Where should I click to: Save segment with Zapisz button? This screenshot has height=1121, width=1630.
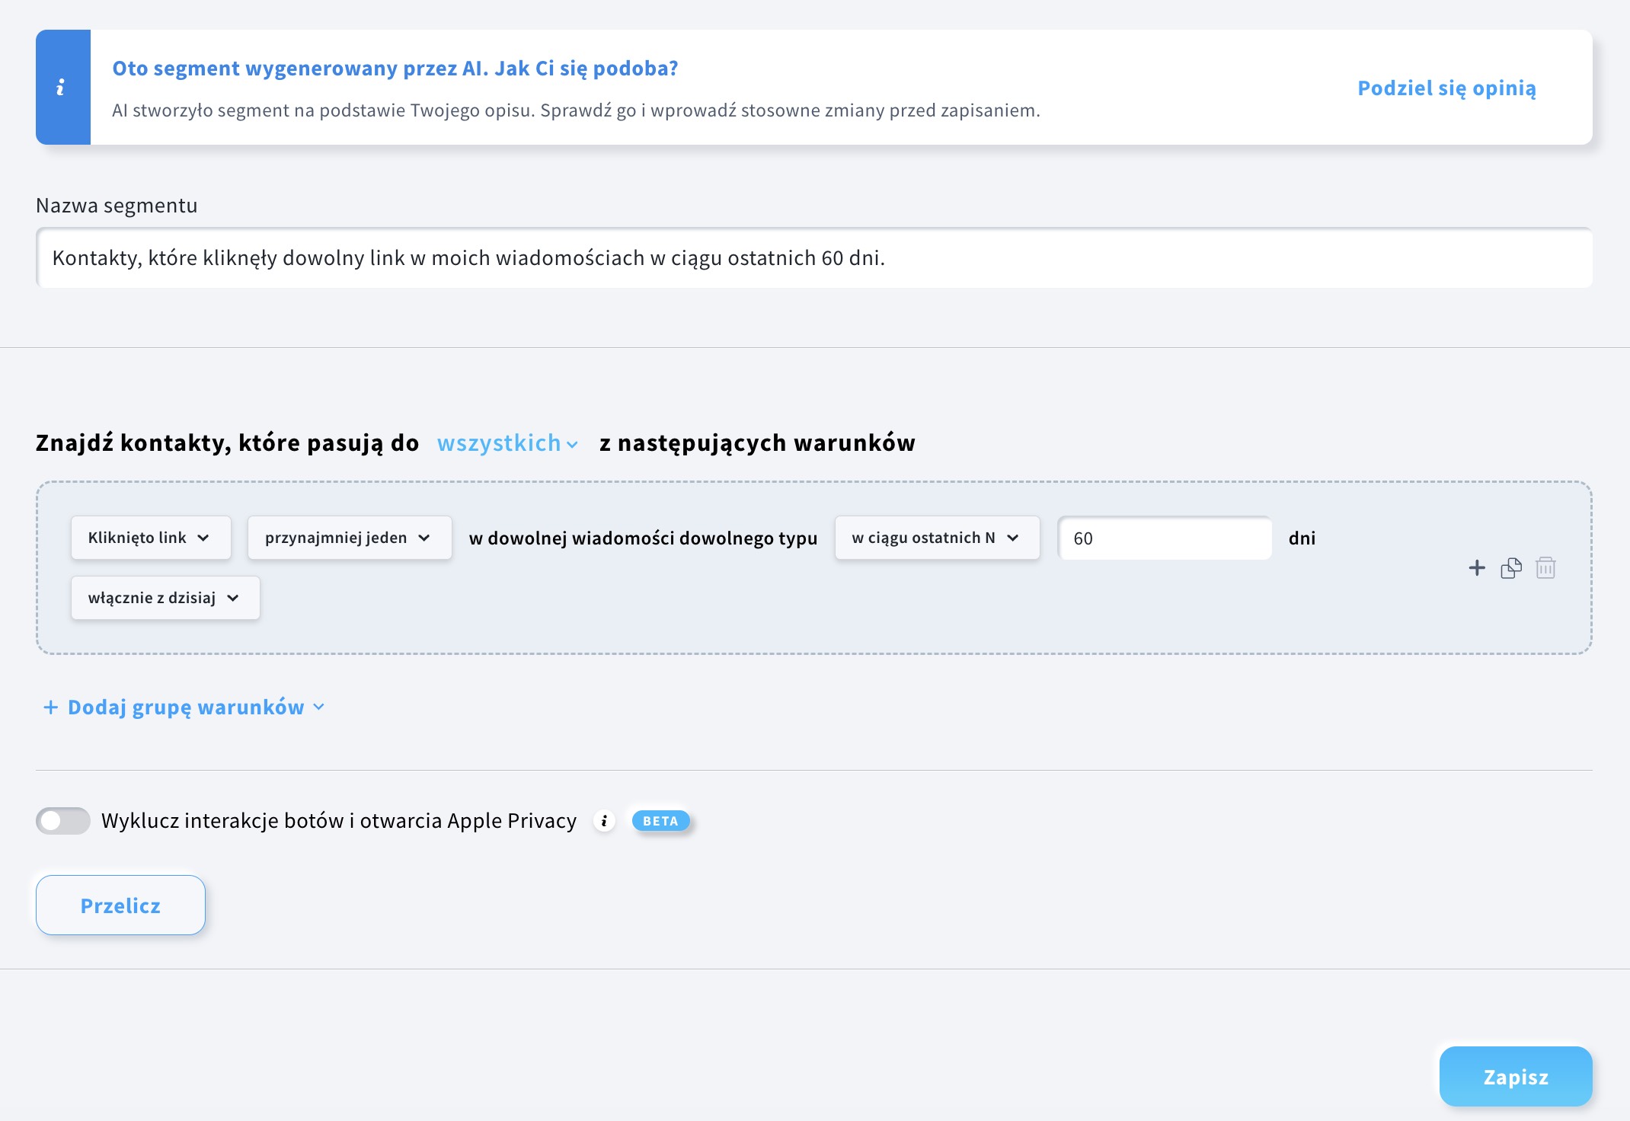pyautogui.click(x=1515, y=1077)
